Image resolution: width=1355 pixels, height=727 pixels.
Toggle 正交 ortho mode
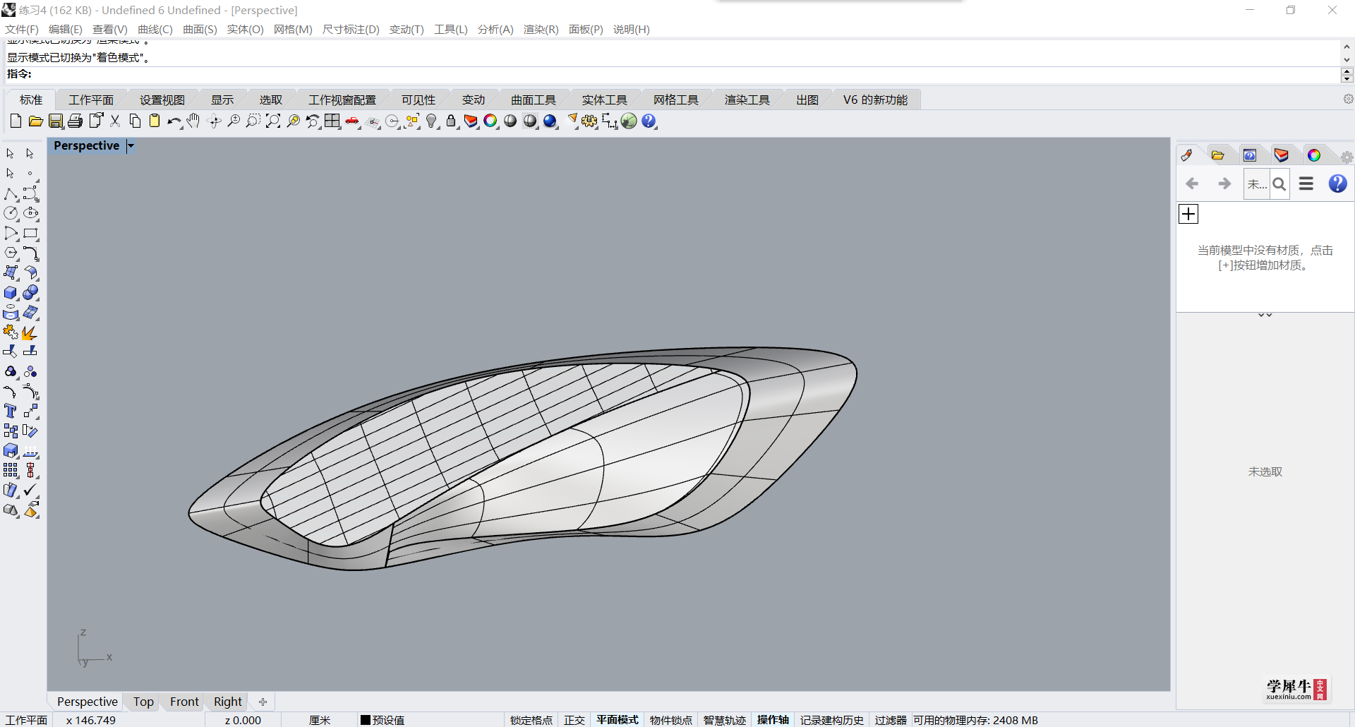[x=574, y=720]
